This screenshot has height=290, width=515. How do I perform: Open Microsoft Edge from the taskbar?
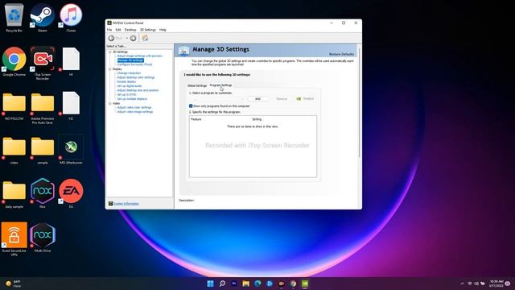tap(257, 284)
